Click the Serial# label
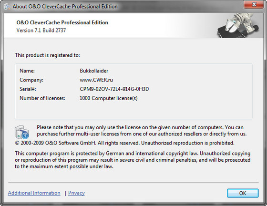The image size is (267, 206). tap(28, 89)
